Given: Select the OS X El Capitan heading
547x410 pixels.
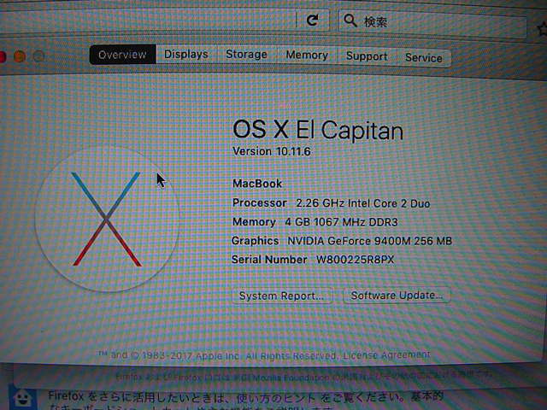Looking at the screenshot, I should click(x=318, y=130).
